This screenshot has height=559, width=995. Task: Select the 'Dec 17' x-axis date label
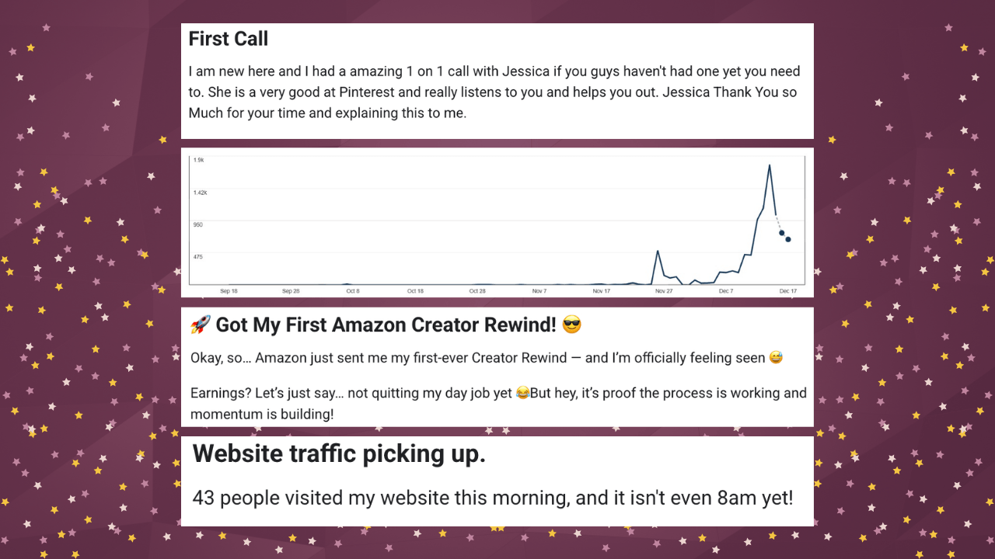click(788, 291)
